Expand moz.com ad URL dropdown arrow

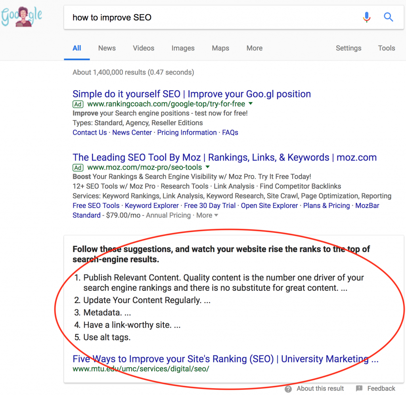click(207, 167)
